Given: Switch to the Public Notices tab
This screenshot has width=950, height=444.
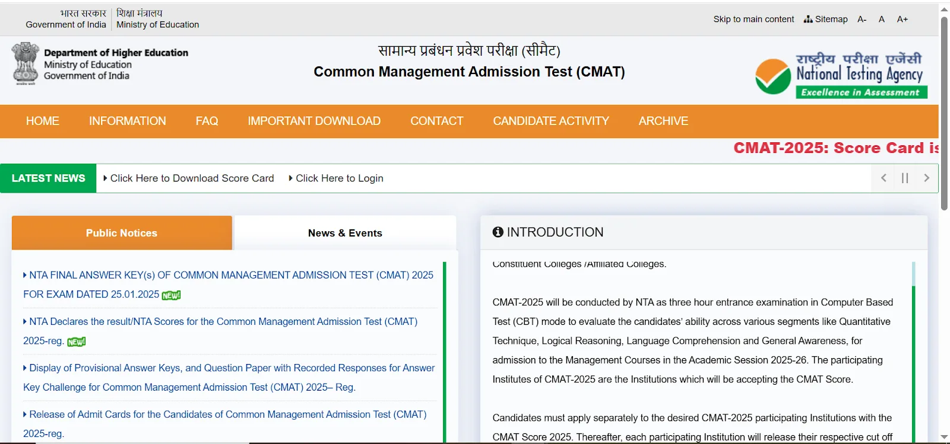Looking at the screenshot, I should pyautogui.click(x=122, y=233).
